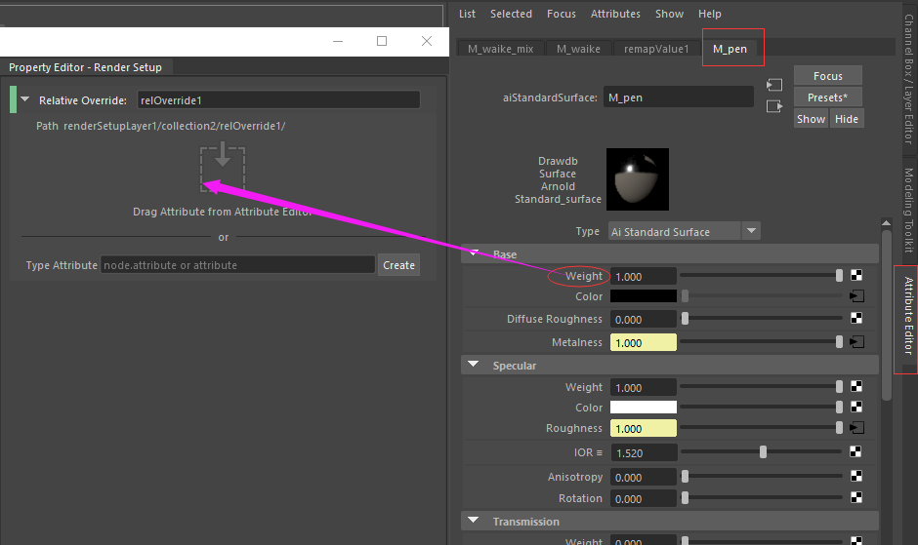Click the Presets* button
Viewport: 918px width, 545px height.
pos(827,97)
